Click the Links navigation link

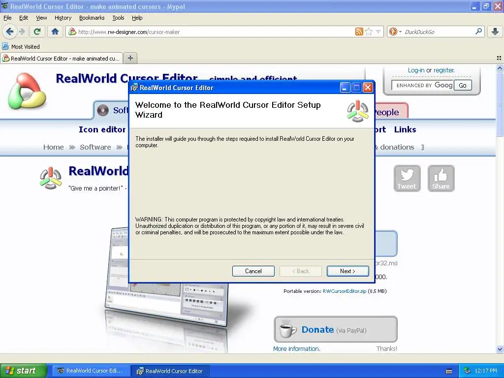405,129
